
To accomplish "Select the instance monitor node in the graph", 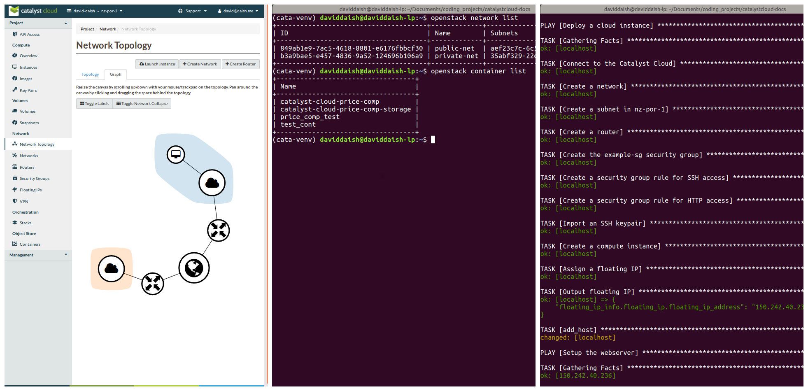I will (x=176, y=154).
